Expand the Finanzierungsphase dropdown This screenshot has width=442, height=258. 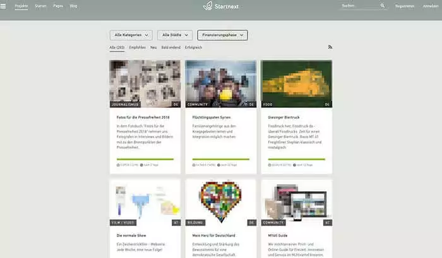coord(222,35)
